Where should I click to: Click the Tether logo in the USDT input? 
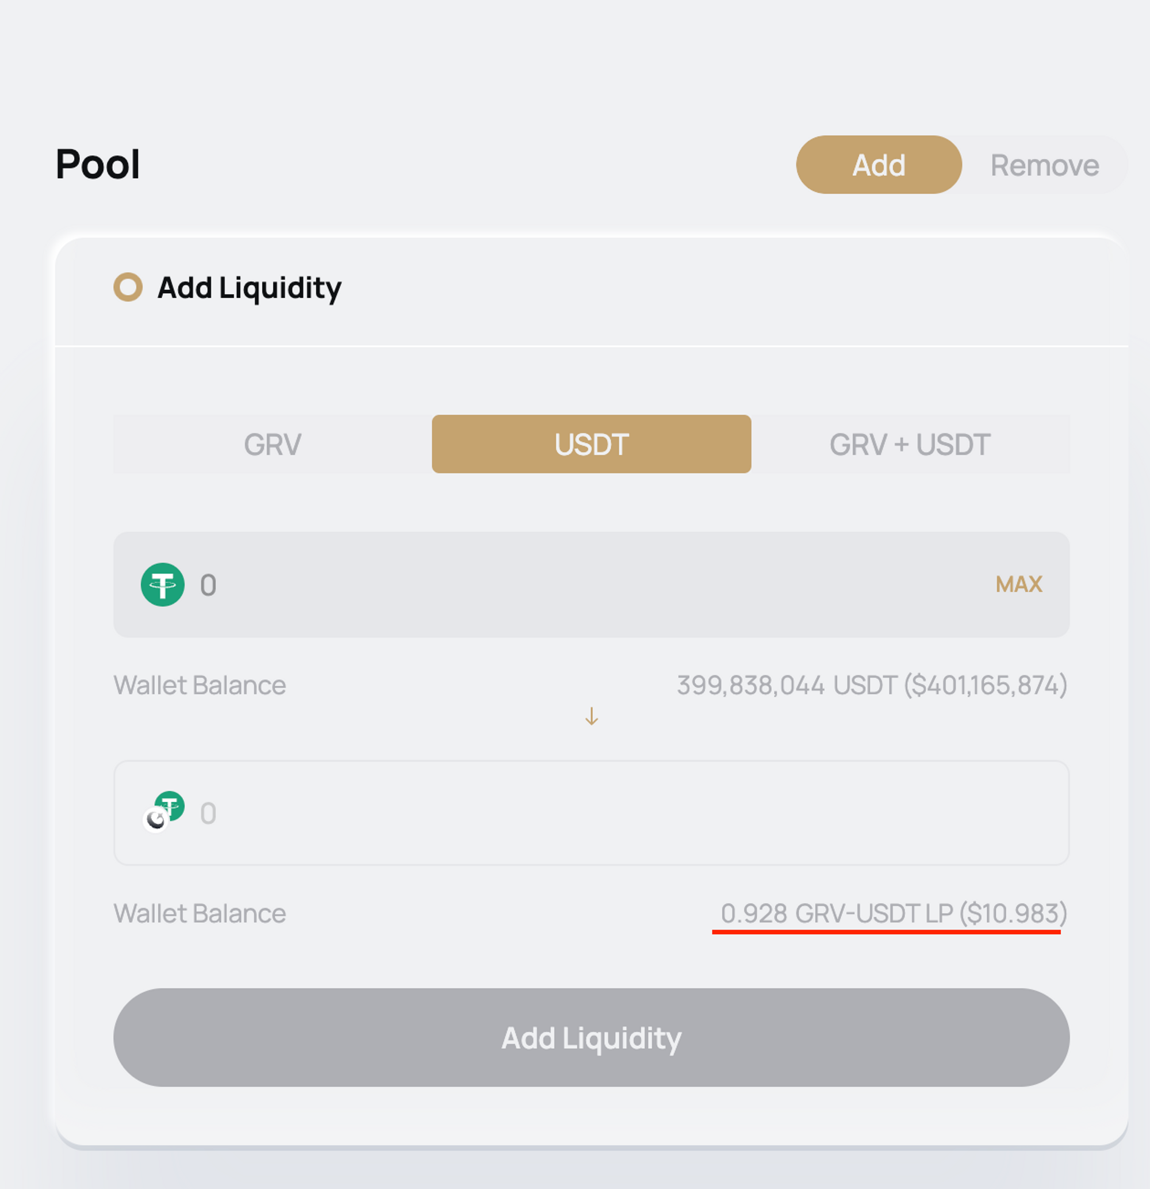coord(163,585)
